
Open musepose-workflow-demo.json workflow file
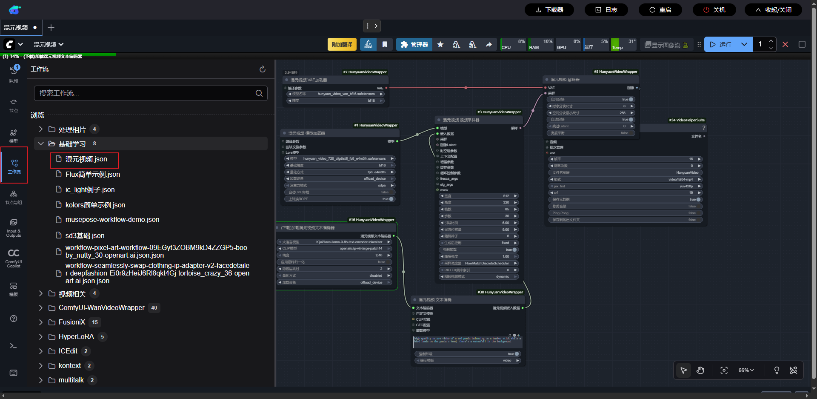tap(112, 220)
